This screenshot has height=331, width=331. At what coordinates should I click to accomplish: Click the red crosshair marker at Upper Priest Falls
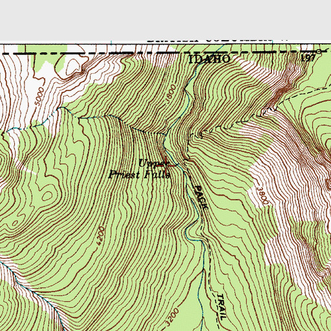point(165,165)
